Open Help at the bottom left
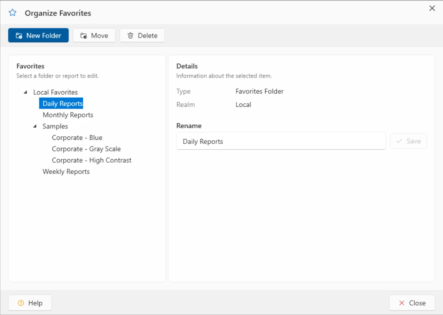This screenshot has height=315, width=443. (30, 302)
